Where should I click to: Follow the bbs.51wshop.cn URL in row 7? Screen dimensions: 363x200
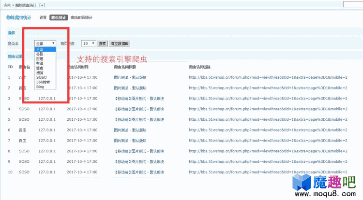click(x=268, y=141)
